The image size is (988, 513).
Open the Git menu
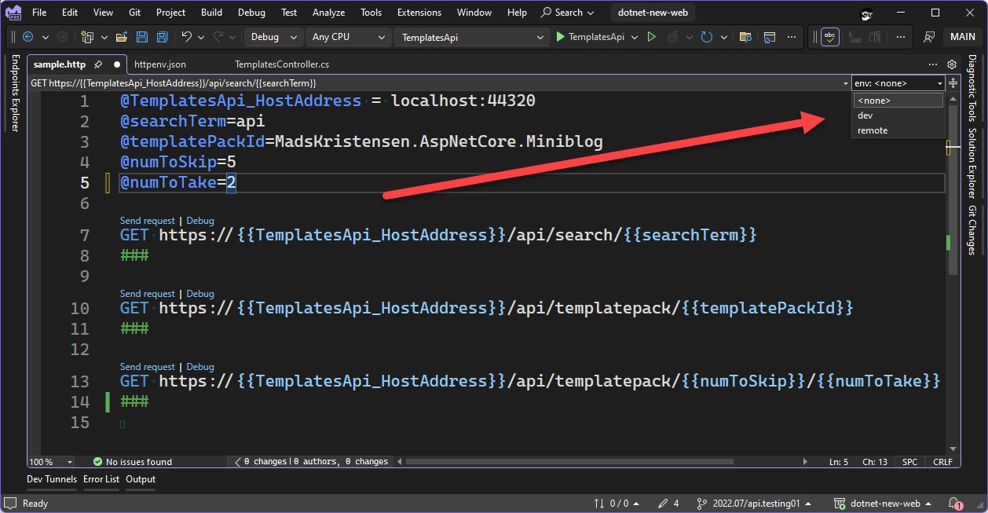134,13
